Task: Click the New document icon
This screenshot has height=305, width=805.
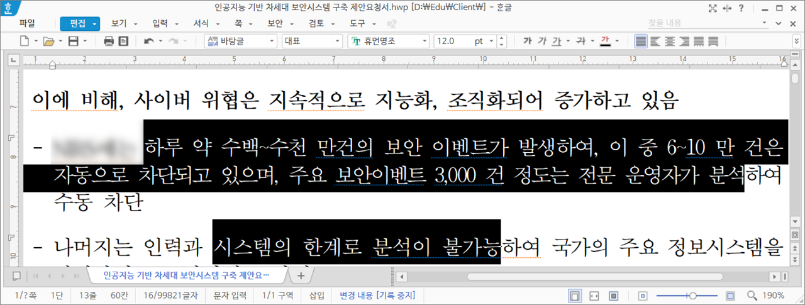Action: 24,41
